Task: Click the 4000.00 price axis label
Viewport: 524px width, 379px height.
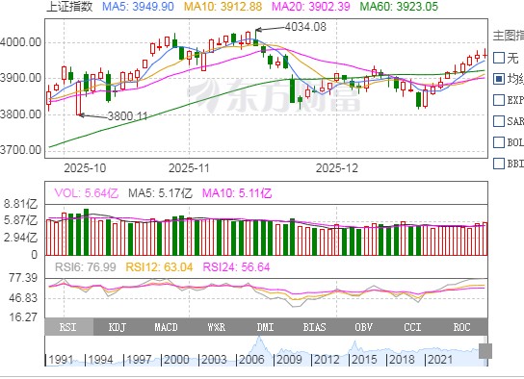Action: click(x=21, y=42)
